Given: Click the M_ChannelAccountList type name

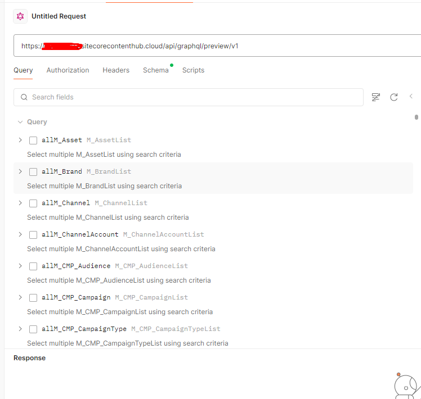Looking at the screenshot, I should point(164,234).
